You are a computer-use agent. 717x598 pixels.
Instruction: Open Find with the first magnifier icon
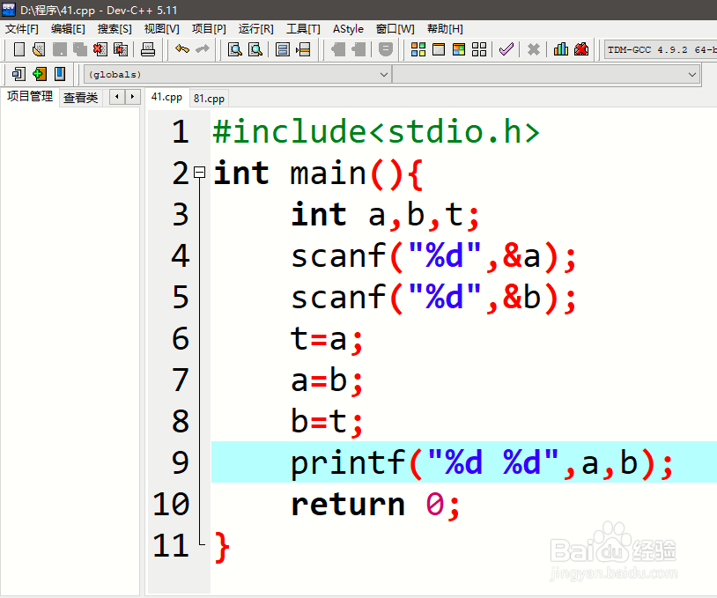(x=235, y=49)
